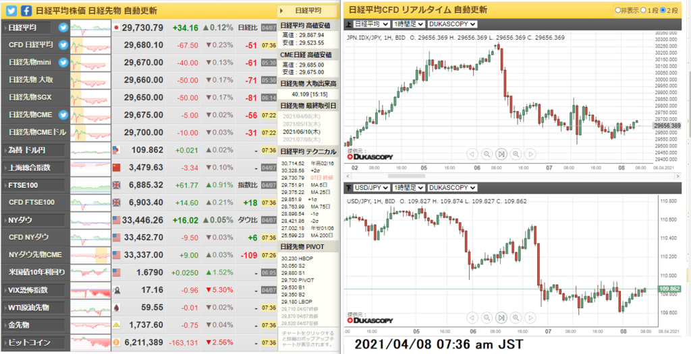Zoom out on the upper Nikkei chart
The image size is (691, 354).
tap(487, 154)
